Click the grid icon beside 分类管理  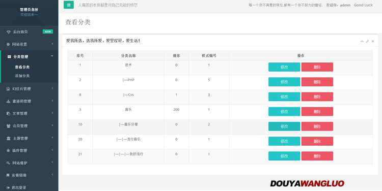(x=9, y=56)
